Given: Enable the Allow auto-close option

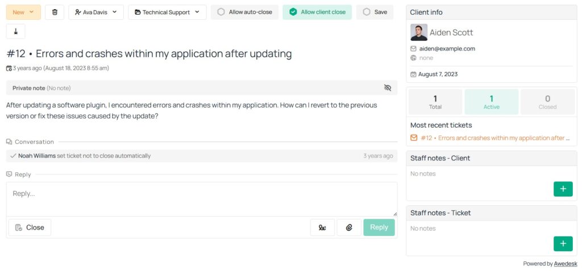Looking at the screenshot, I should tap(244, 12).
